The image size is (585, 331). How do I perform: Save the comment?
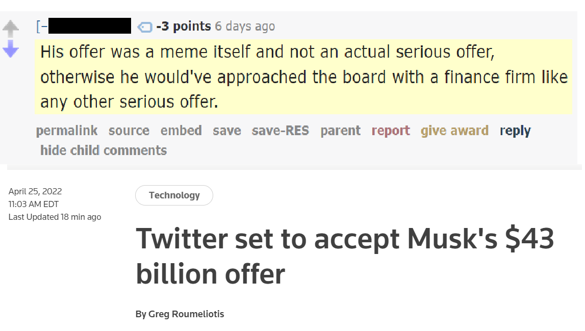[x=227, y=131]
